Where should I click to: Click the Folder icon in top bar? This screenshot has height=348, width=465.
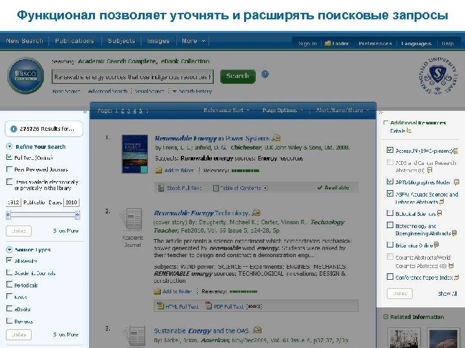[x=327, y=44]
